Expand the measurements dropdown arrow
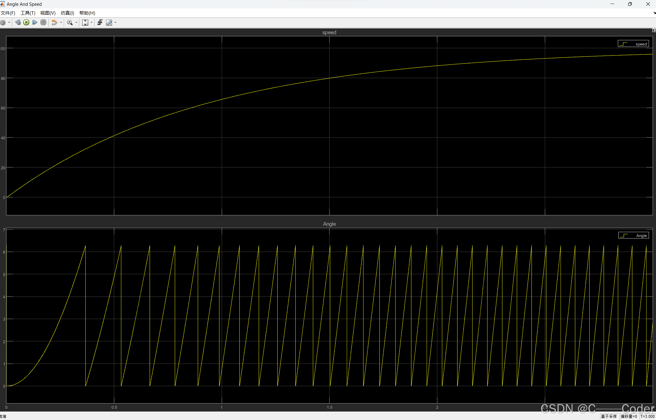This screenshot has height=420, width=656. tap(115, 23)
